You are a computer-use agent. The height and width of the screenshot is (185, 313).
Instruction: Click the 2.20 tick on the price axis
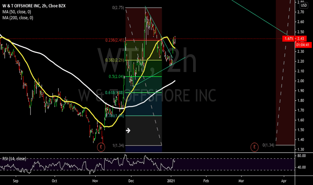(301, 61)
